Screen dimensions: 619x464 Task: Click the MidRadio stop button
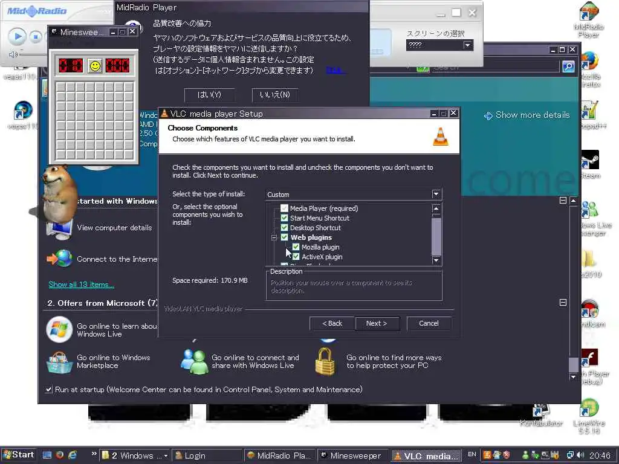[36, 37]
